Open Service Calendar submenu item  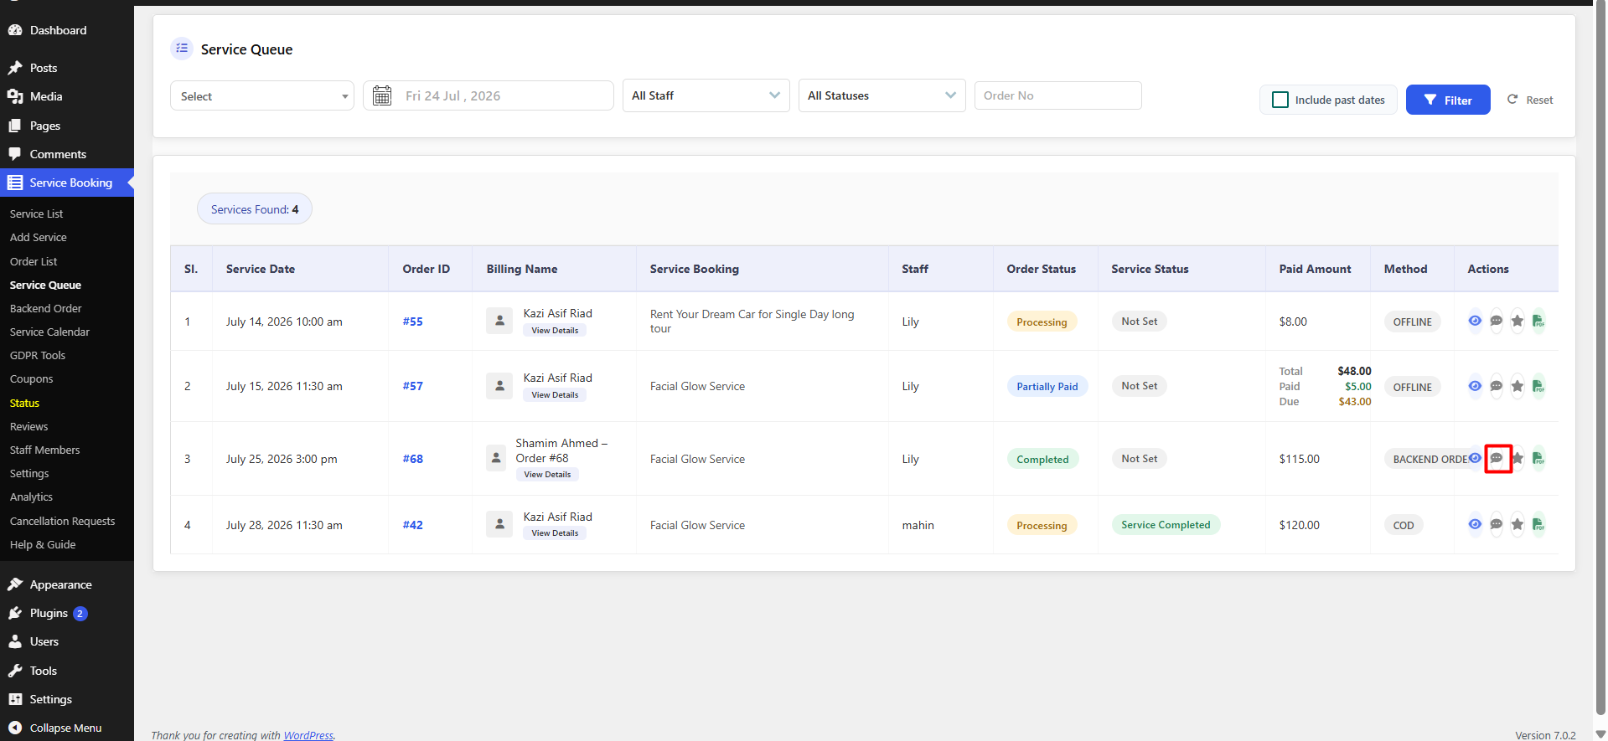click(49, 332)
